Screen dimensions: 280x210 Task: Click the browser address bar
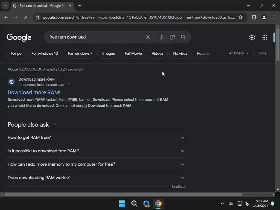[139, 17]
